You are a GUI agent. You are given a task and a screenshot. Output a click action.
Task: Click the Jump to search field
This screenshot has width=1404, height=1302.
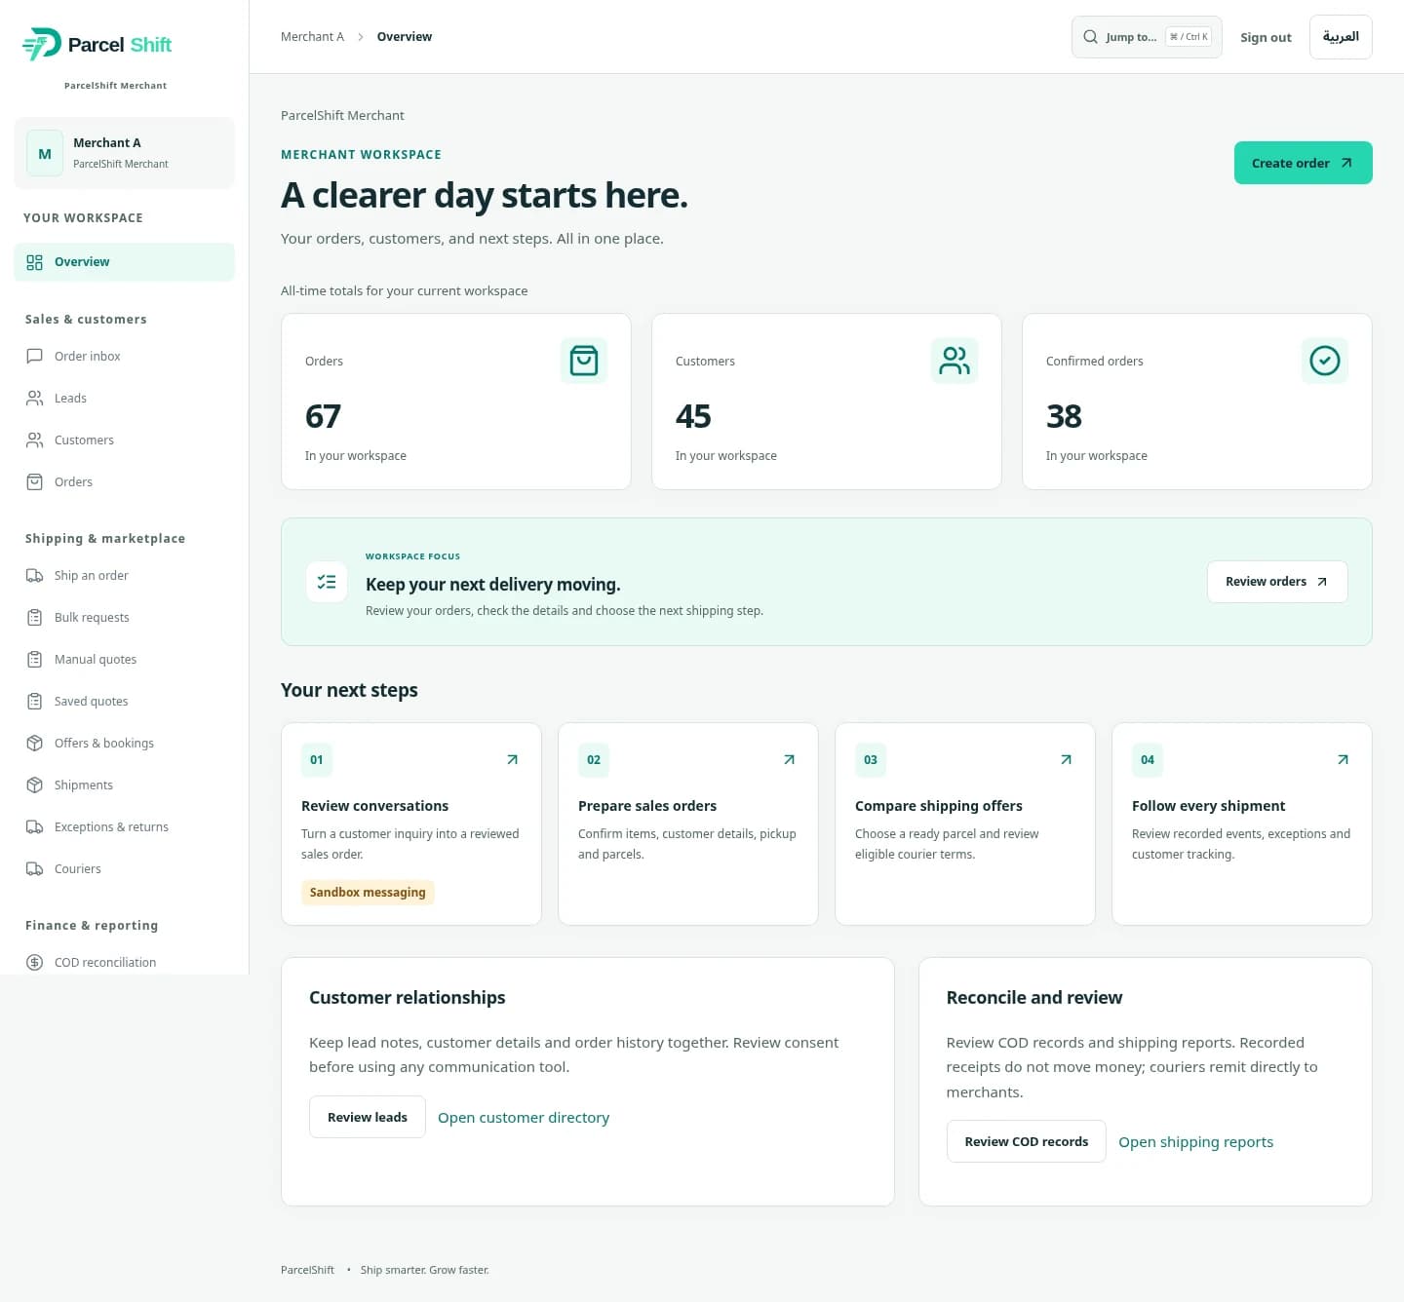click(x=1147, y=37)
